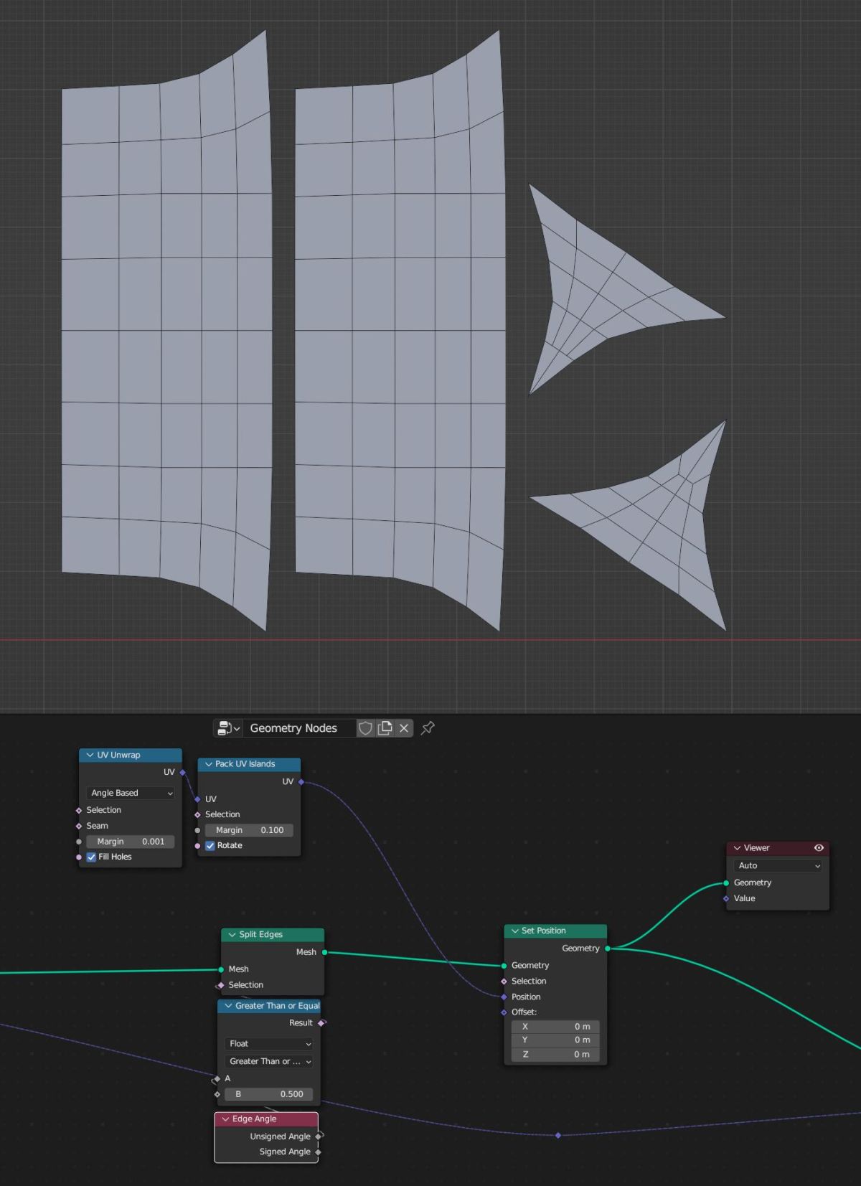Open the Greater Than or operation dropdown
Screen dimensions: 861x1186
[269, 1062]
